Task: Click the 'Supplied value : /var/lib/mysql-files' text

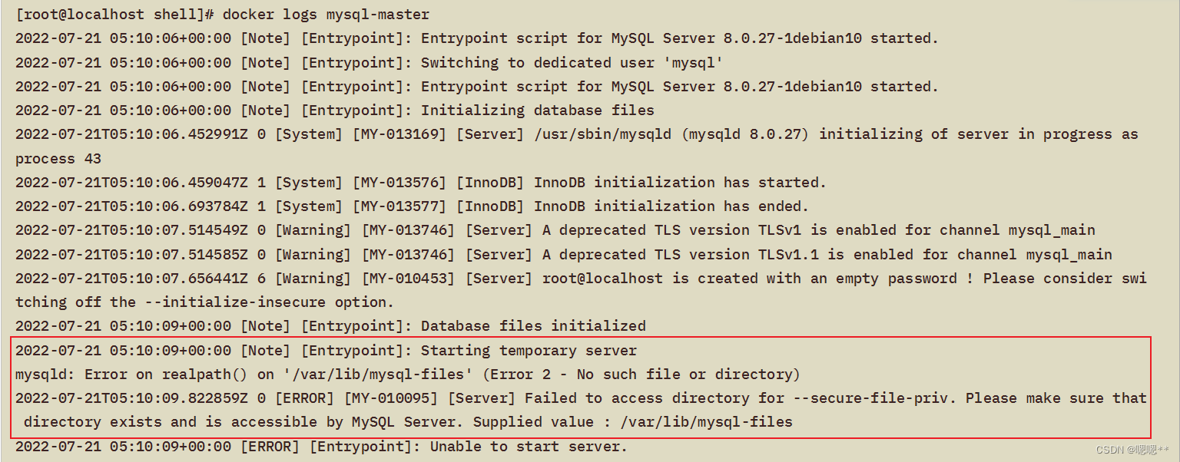Action: coord(632,422)
